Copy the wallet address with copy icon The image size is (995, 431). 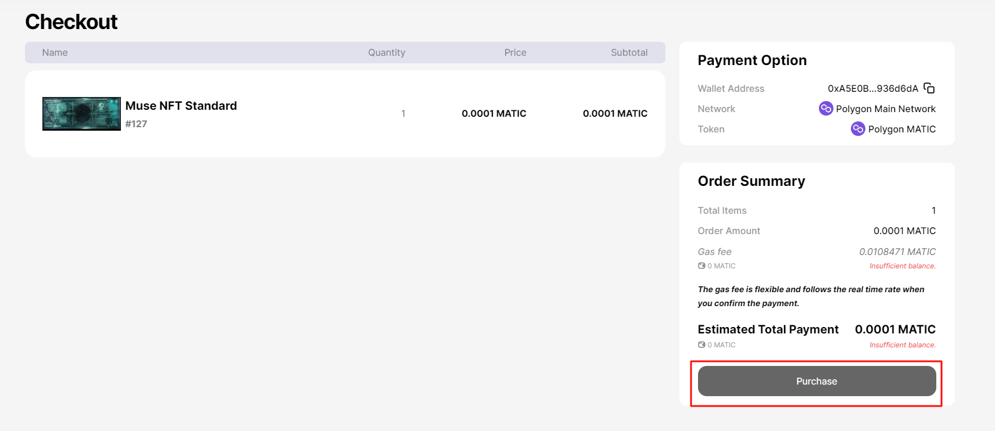point(929,88)
